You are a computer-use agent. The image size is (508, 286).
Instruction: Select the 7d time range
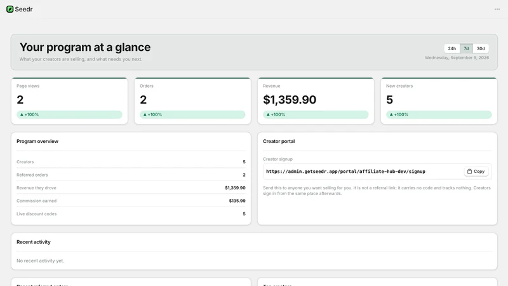click(466, 48)
